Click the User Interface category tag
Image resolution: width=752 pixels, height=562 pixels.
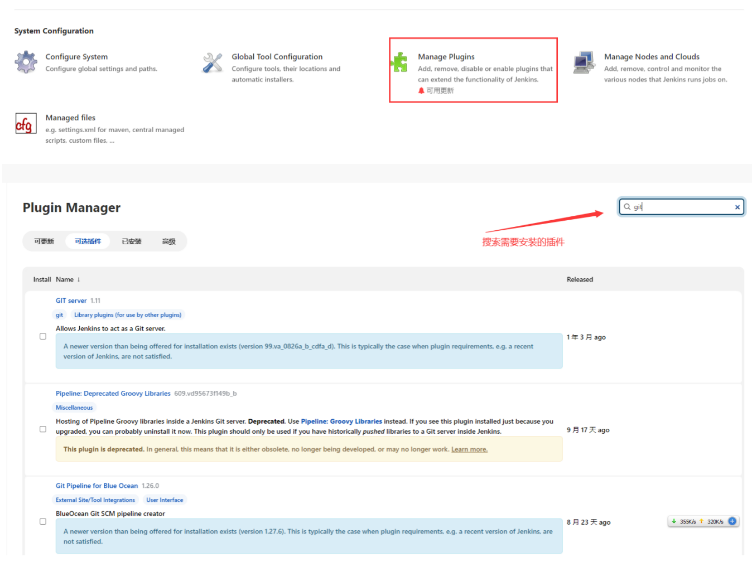coord(165,500)
